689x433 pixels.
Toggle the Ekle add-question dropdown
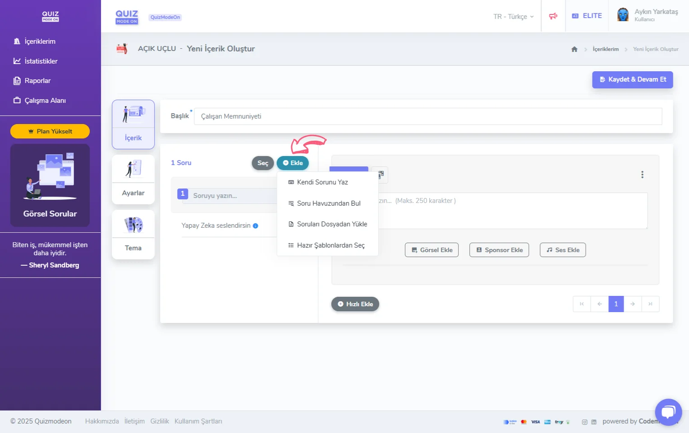tap(293, 163)
